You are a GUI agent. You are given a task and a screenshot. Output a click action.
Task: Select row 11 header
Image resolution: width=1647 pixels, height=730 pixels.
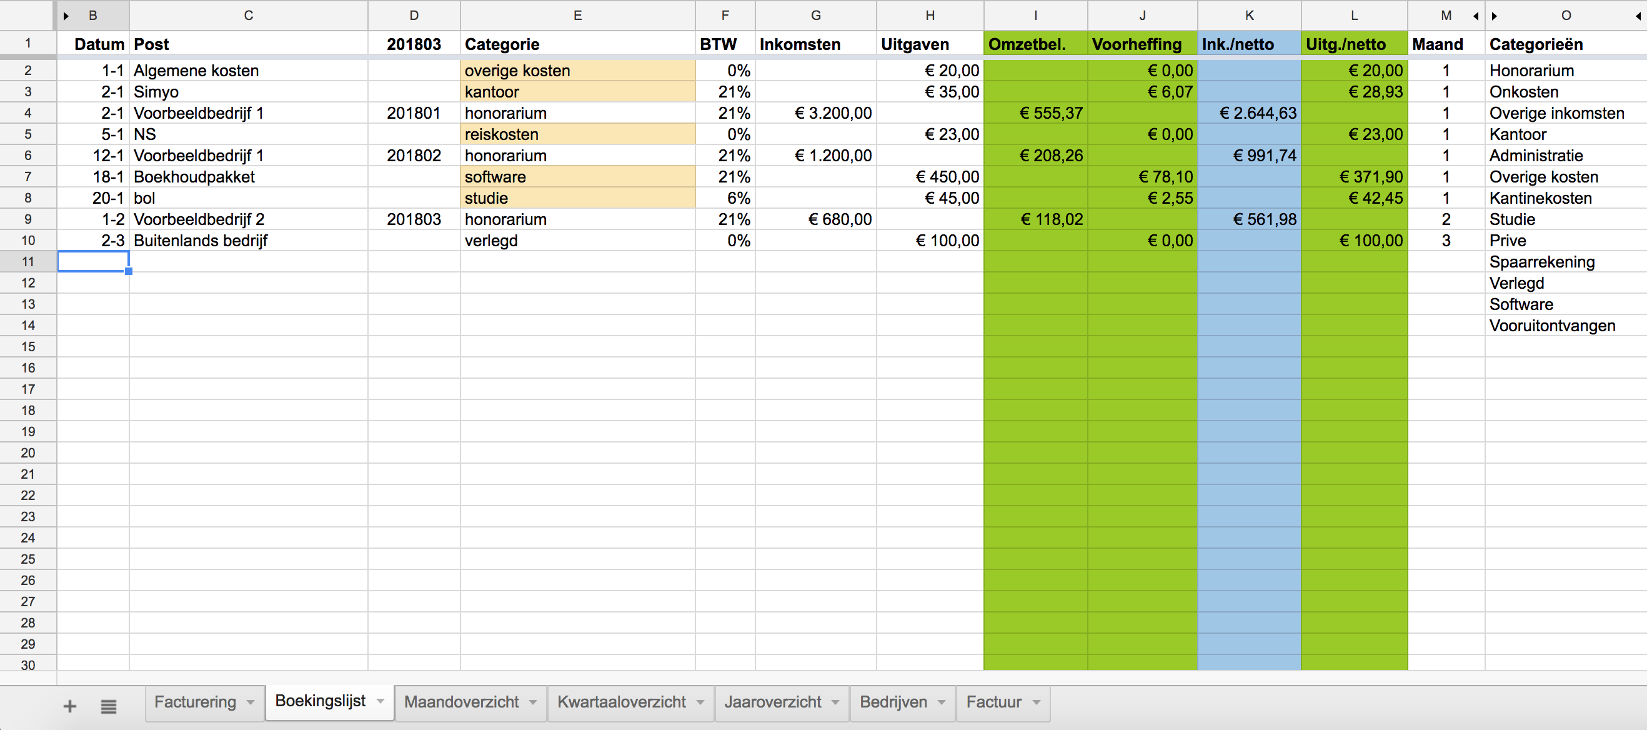[x=28, y=262]
